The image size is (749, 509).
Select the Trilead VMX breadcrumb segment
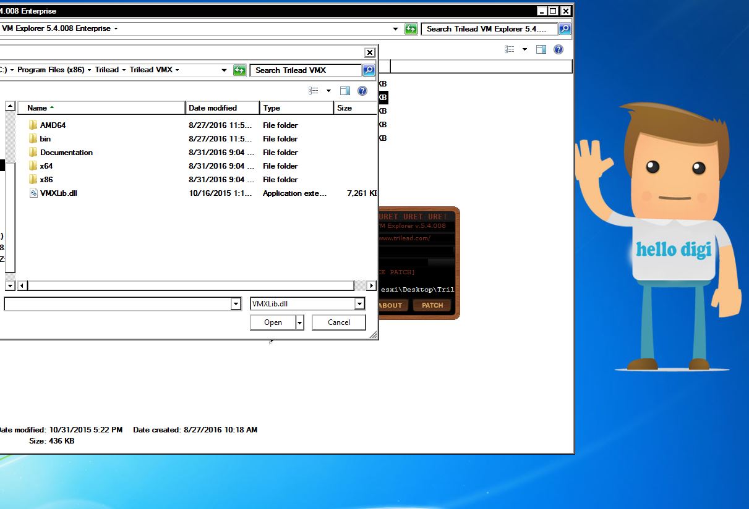(151, 70)
